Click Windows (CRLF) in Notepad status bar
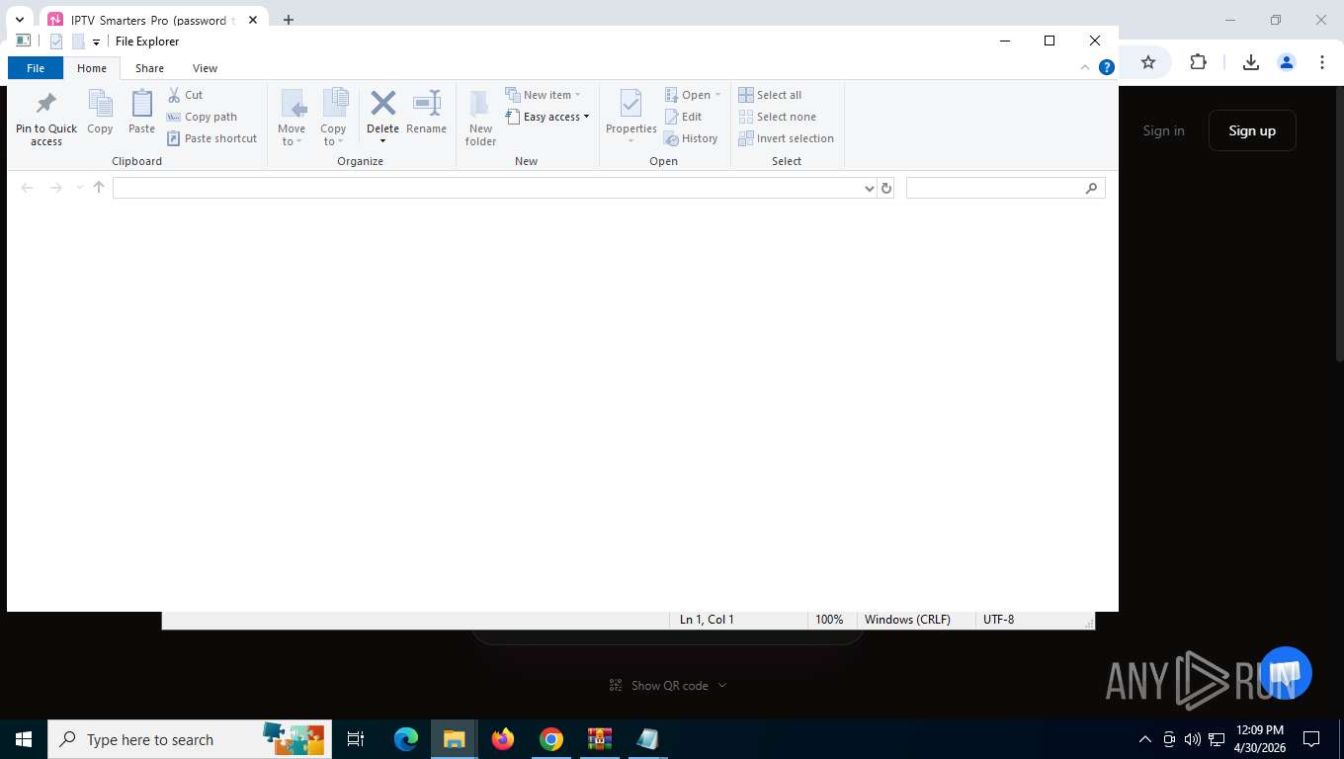This screenshot has width=1344, height=759. coord(907,620)
